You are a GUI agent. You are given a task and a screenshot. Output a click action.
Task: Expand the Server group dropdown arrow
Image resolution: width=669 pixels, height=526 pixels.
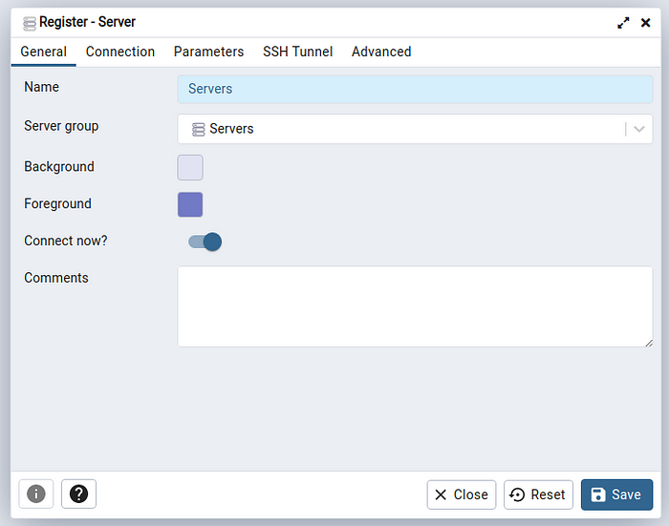pos(638,129)
